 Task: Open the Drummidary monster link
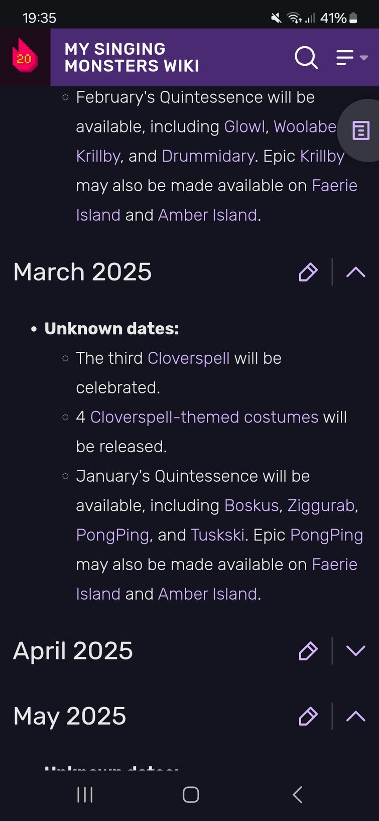point(208,156)
